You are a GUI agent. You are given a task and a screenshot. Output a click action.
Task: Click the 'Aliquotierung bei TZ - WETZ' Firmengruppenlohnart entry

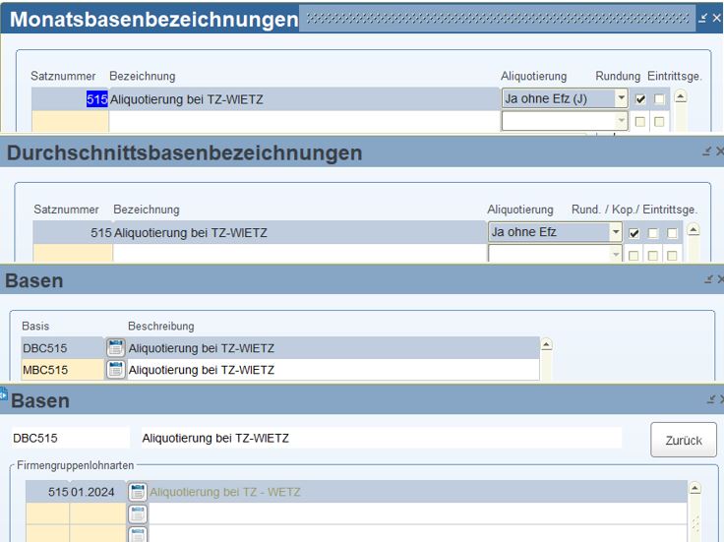coord(225,492)
